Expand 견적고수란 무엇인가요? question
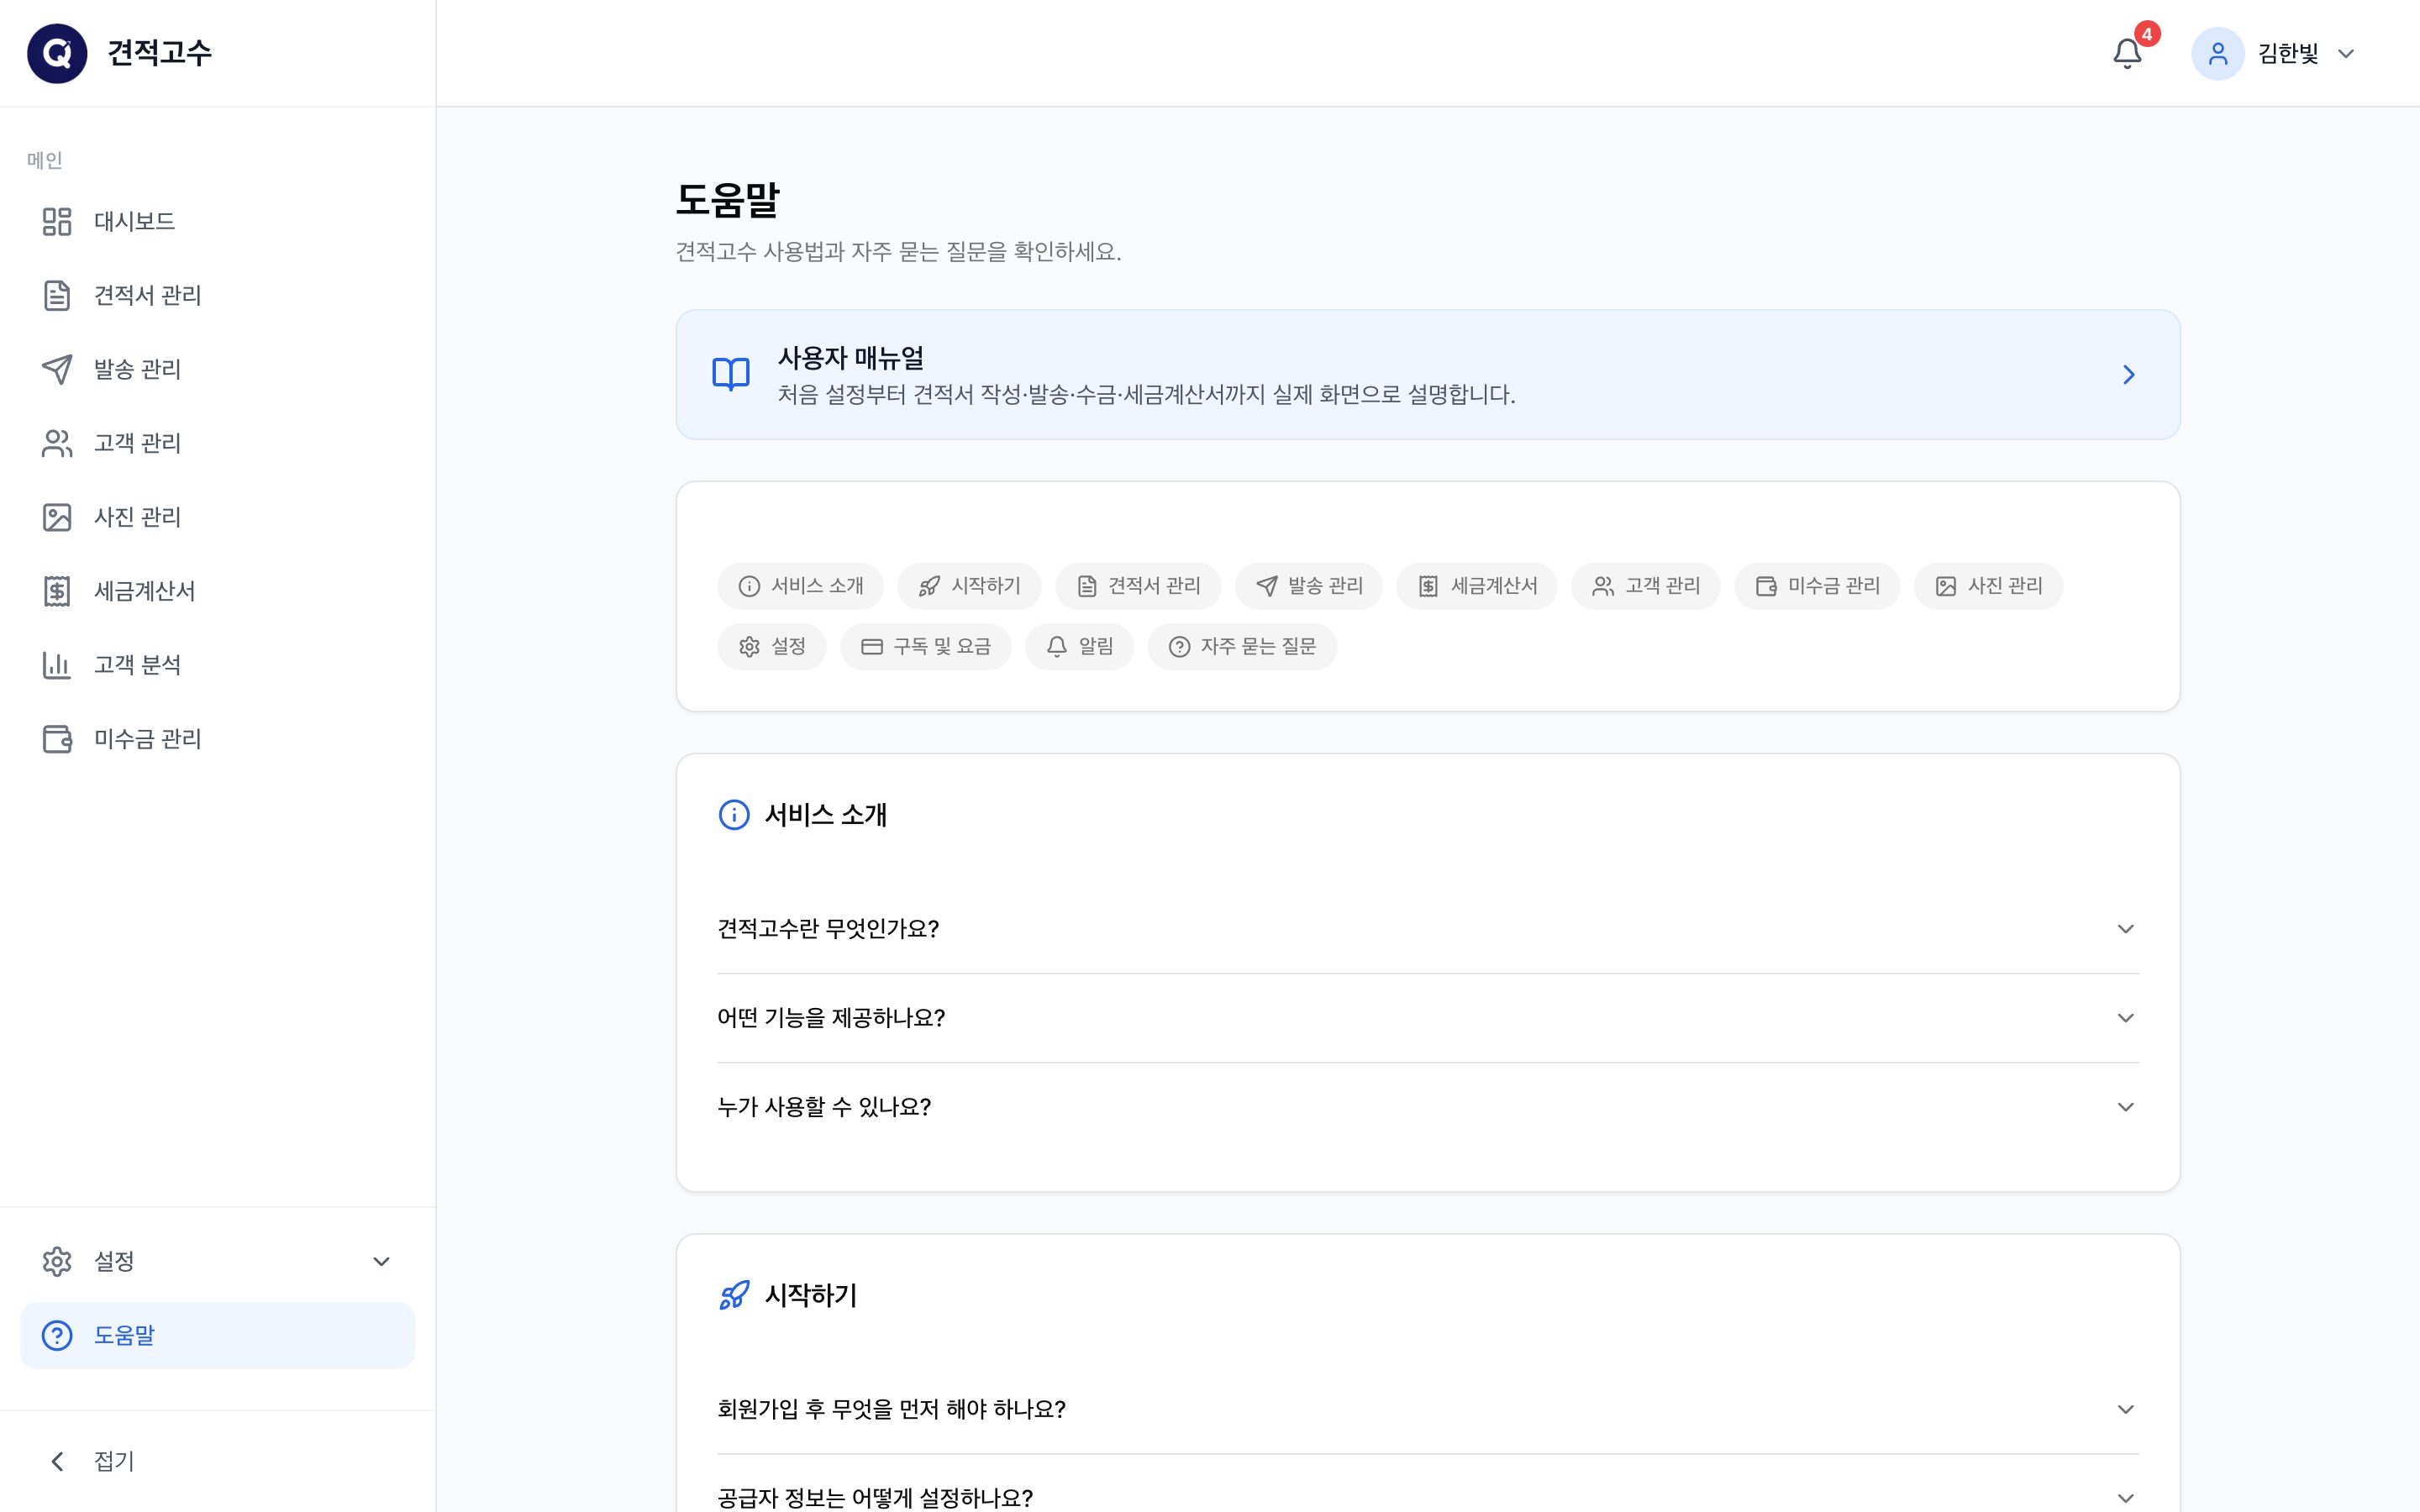 1428,929
